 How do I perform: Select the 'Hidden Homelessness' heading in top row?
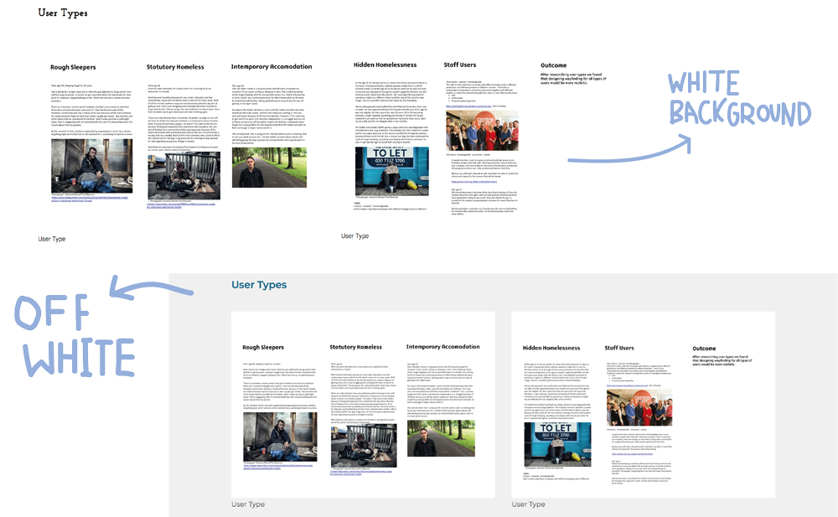pyautogui.click(x=385, y=65)
